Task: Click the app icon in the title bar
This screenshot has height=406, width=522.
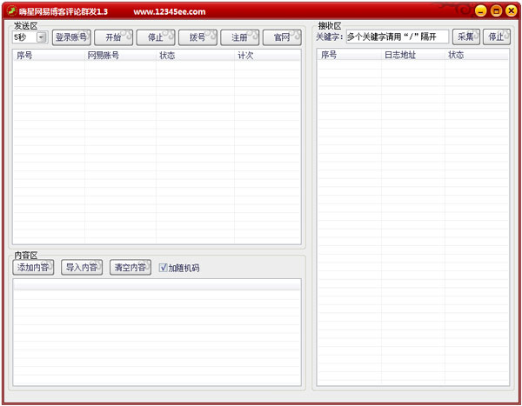Action: tap(11, 11)
